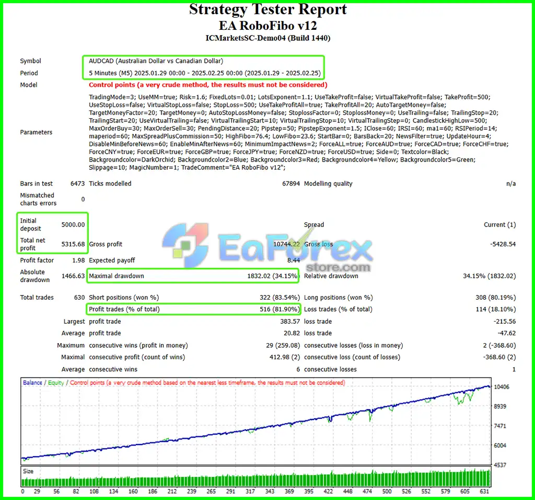This screenshot has width=535, height=500.
Task: Click the ticks modelled value "67894"
Action: point(291,184)
